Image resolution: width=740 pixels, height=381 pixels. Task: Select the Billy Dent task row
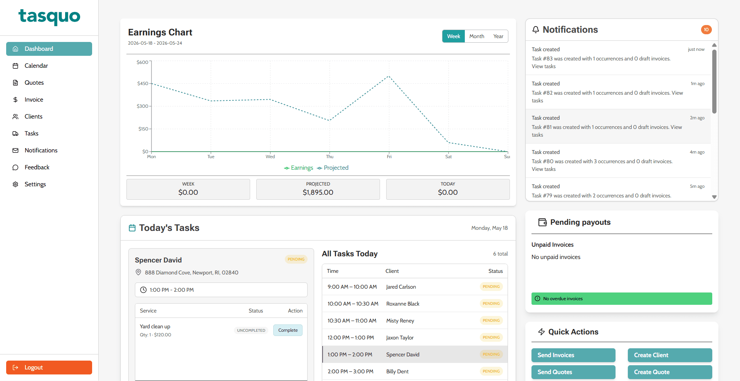coord(415,371)
